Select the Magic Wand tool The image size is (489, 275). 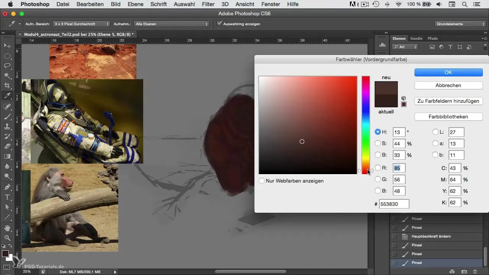pyautogui.click(x=7, y=76)
